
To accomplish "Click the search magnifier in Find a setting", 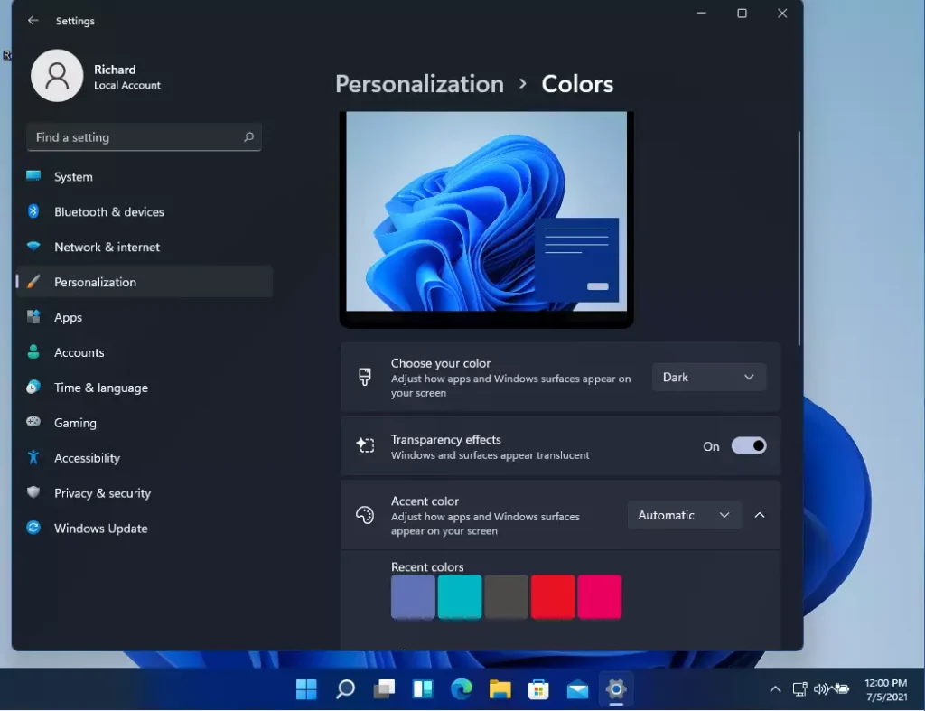I will [248, 137].
